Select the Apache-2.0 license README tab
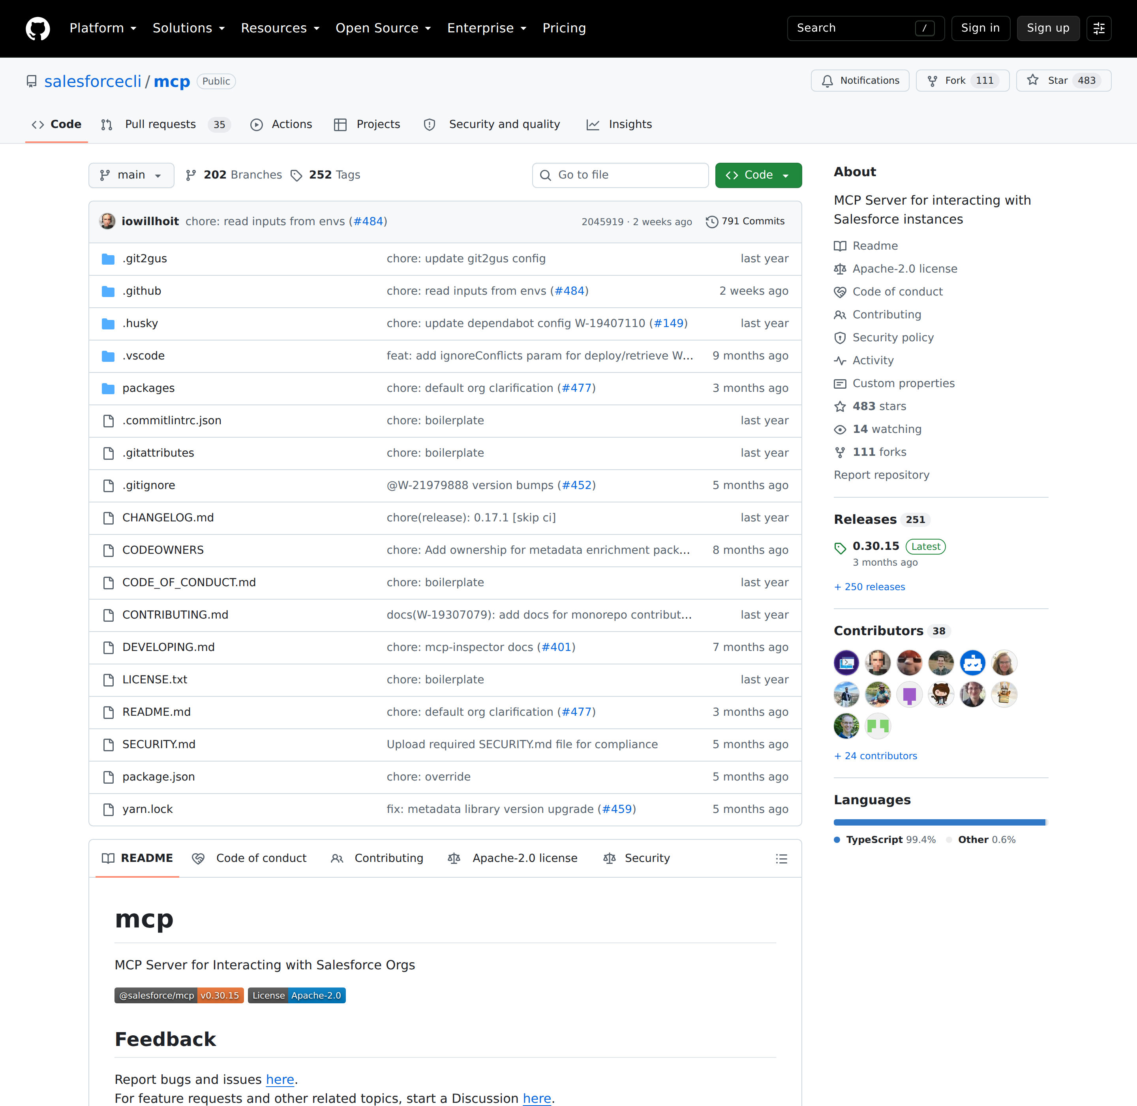1137x1106 pixels. point(513,859)
